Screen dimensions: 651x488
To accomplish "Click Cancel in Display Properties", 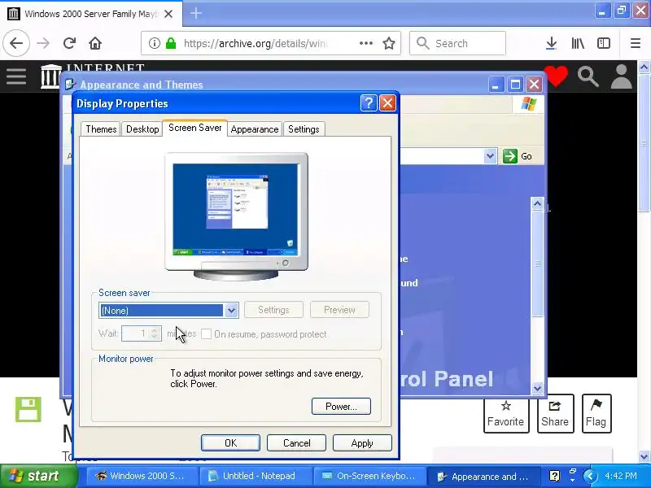I will pyautogui.click(x=296, y=442).
